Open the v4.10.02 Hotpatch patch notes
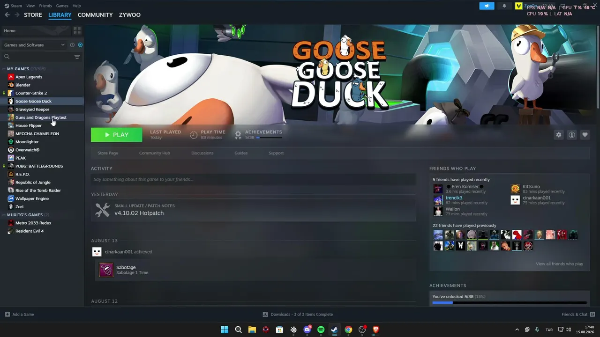The width and height of the screenshot is (600, 337). click(x=253, y=210)
